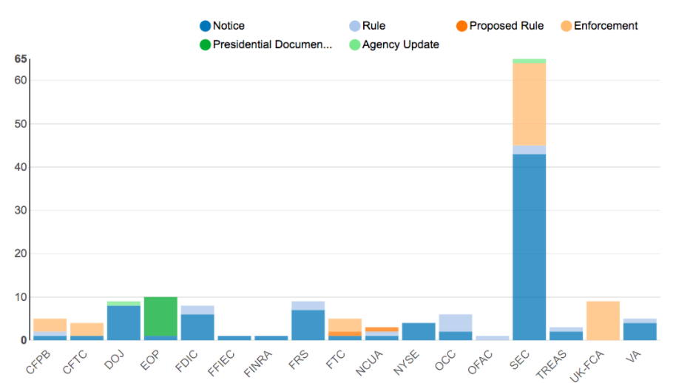This screenshot has width=673, height=383.
Task: Select the TREAS Notice bar segment
Action: [566, 336]
